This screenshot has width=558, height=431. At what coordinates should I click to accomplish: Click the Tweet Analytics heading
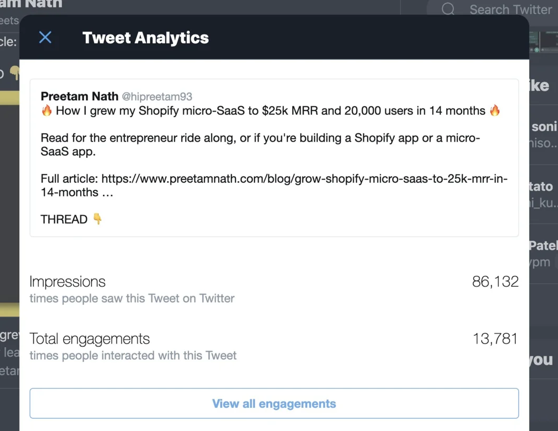(x=145, y=38)
